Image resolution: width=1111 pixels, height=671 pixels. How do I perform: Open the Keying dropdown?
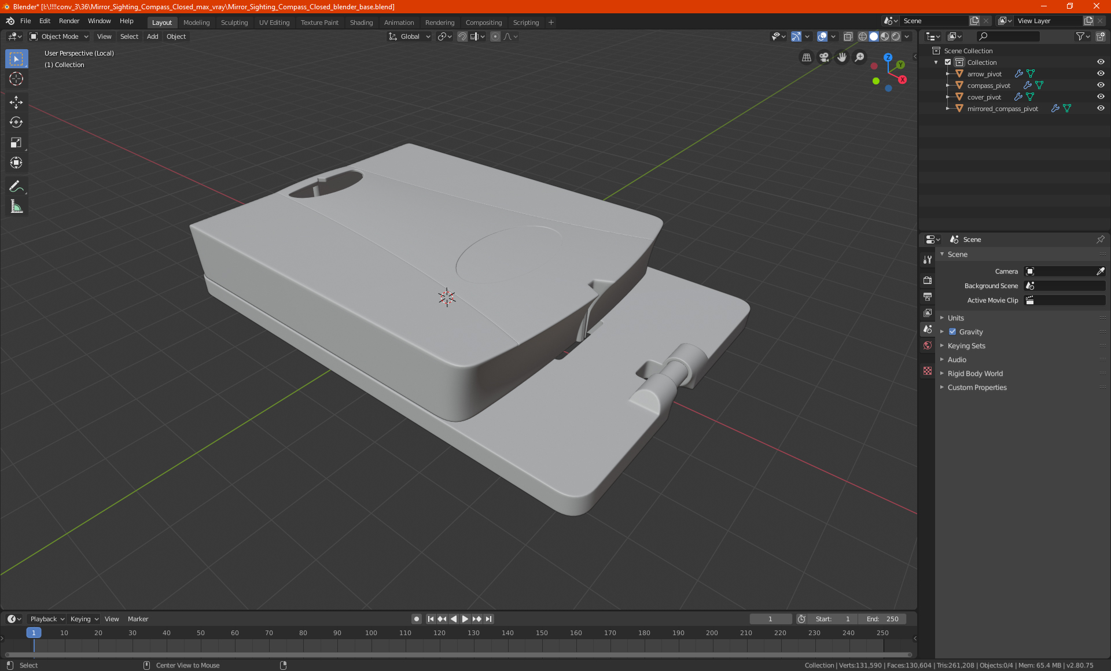84,619
